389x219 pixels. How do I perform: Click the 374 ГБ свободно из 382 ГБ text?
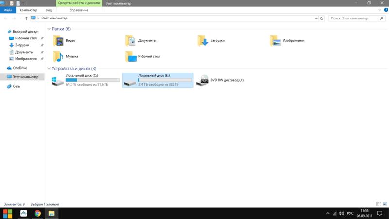tap(159, 84)
